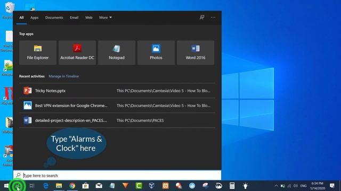Switch to the All search tab
The width and height of the screenshot is (341, 191).
(x=21, y=18)
